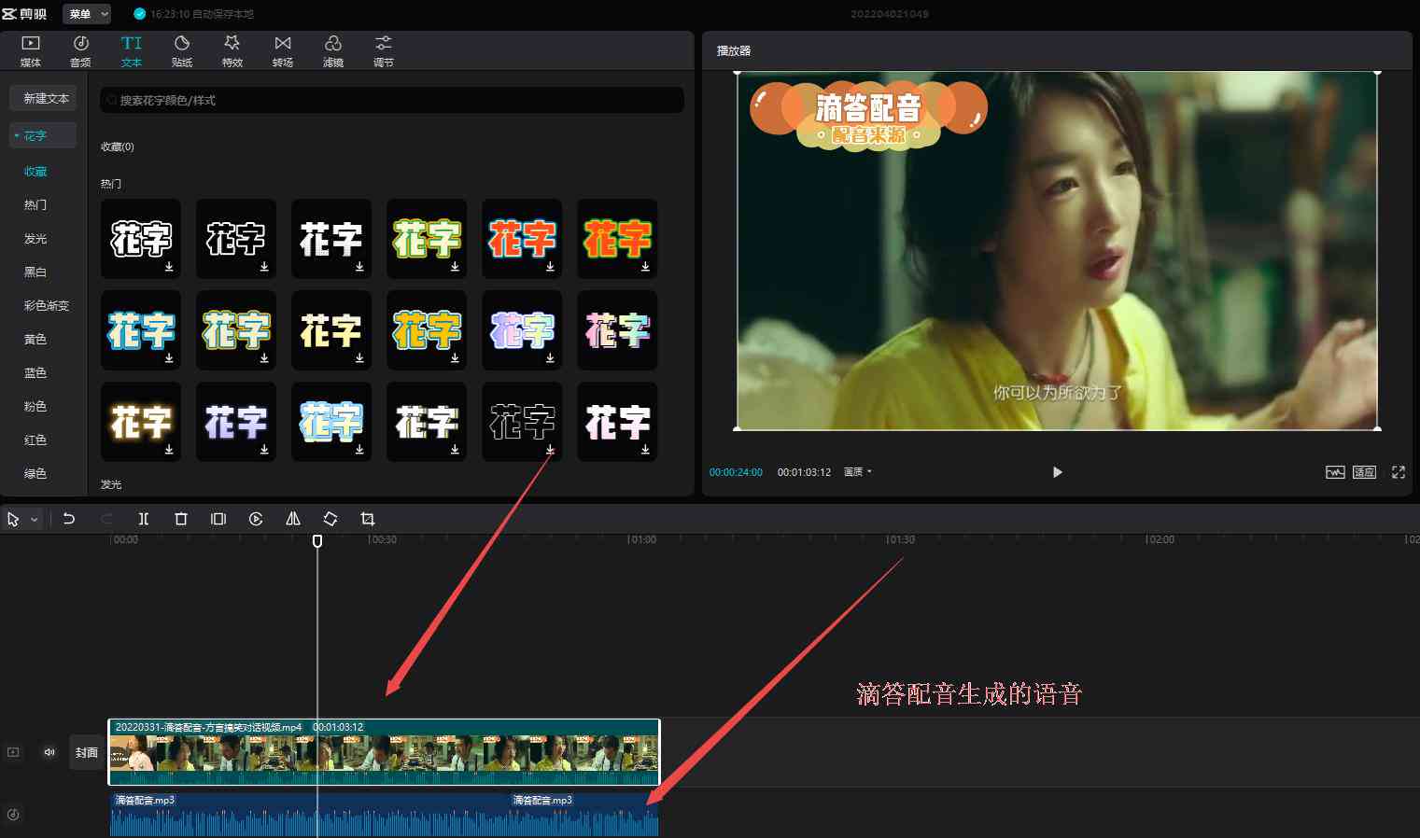
Task: Click the video track icon beside the mute icon
Action: tap(13, 752)
